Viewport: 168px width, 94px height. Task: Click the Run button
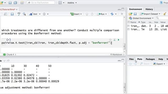coord(101,14)
